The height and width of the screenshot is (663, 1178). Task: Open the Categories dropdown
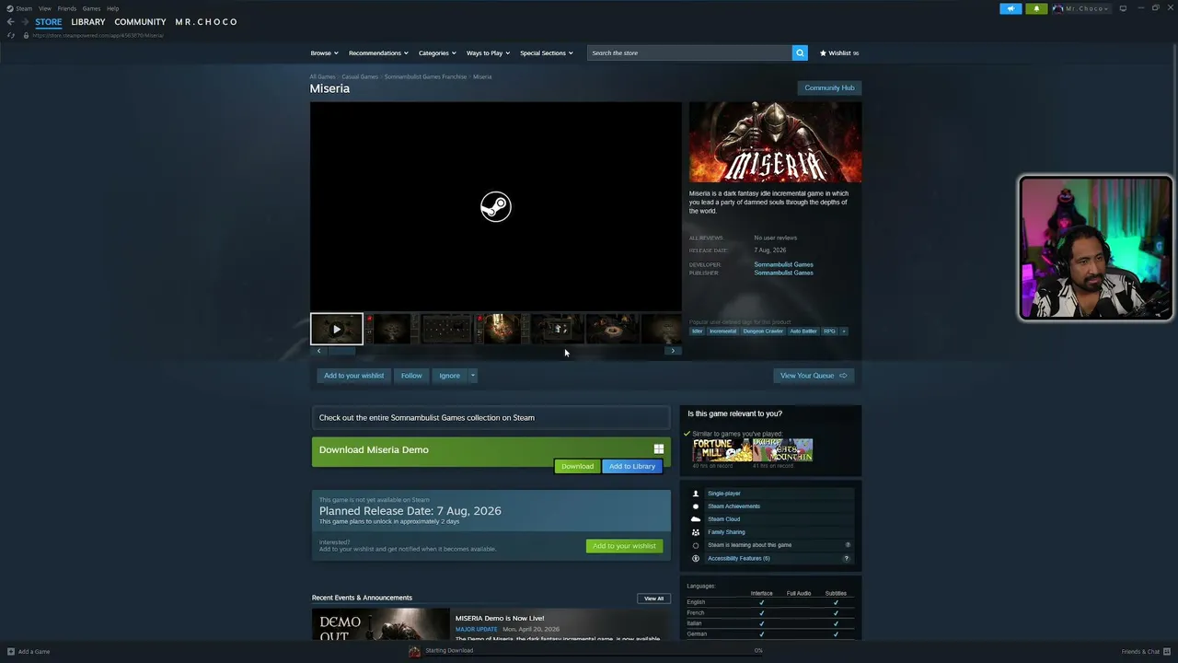point(436,52)
